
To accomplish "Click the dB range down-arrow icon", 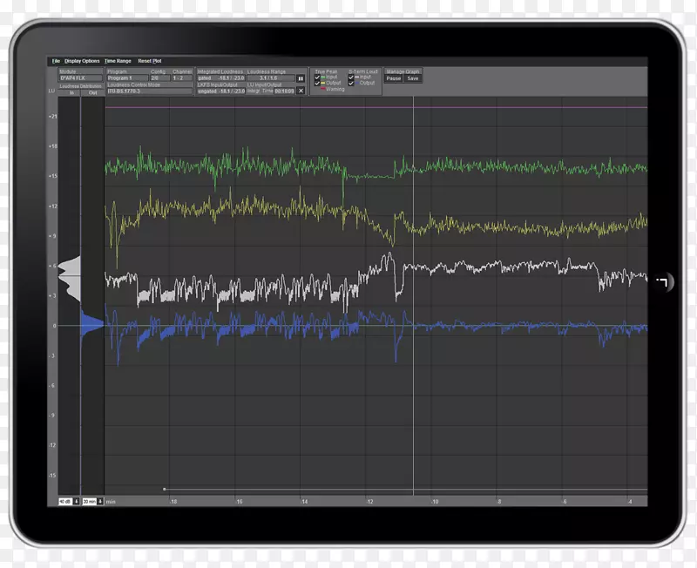I will pos(77,502).
